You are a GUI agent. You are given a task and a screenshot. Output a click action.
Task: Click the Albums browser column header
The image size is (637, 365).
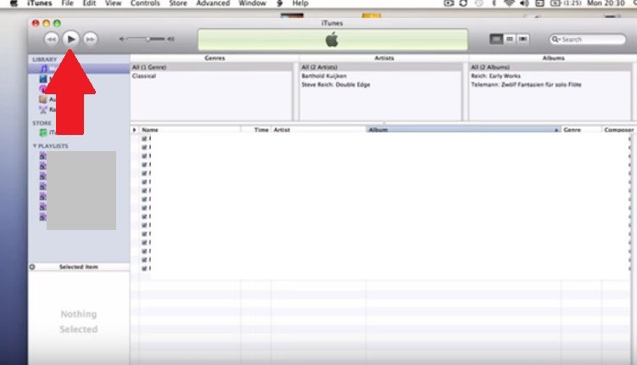(553, 58)
